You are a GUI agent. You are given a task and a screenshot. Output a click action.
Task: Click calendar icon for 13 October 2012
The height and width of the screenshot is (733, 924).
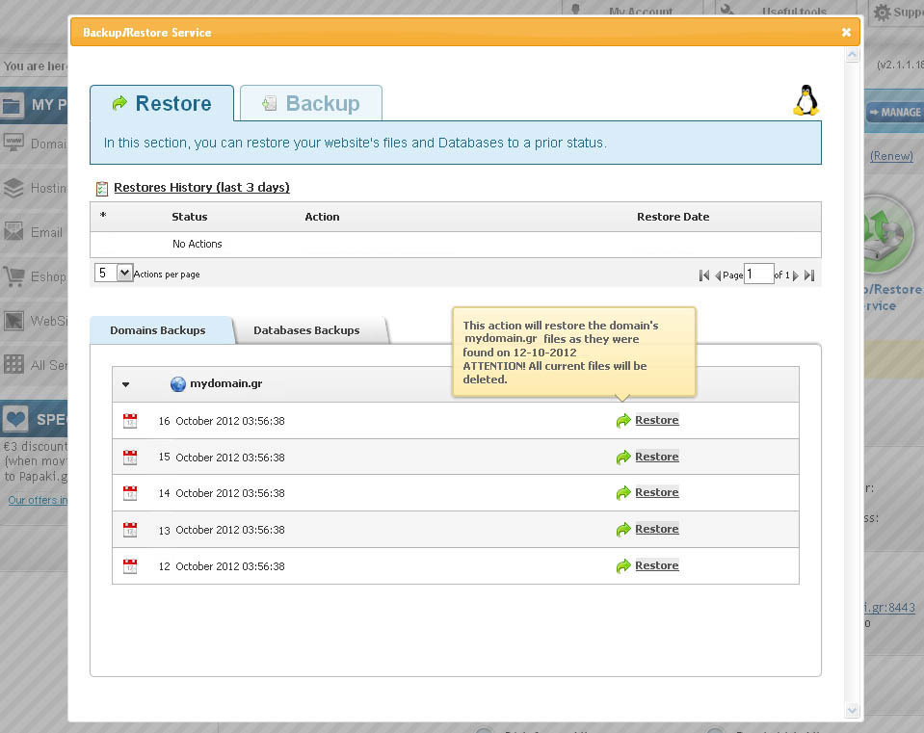tap(130, 530)
